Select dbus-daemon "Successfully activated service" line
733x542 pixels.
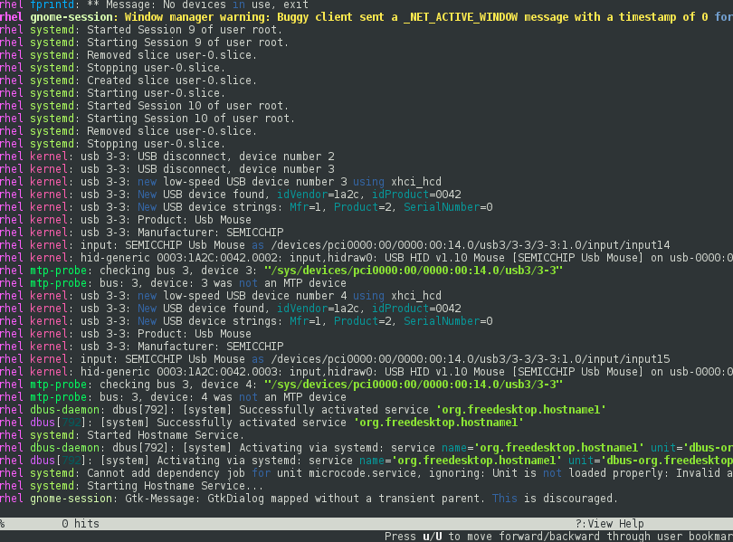[303, 410]
